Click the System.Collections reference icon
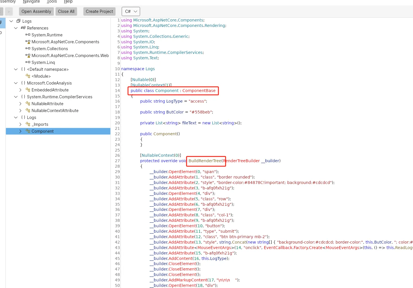The width and height of the screenshot is (413, 288). [28, 48]
